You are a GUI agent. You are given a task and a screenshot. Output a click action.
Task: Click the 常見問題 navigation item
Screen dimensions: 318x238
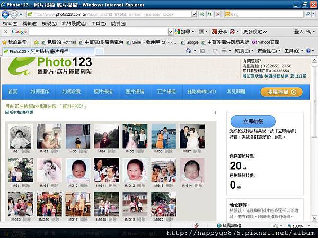236,91
